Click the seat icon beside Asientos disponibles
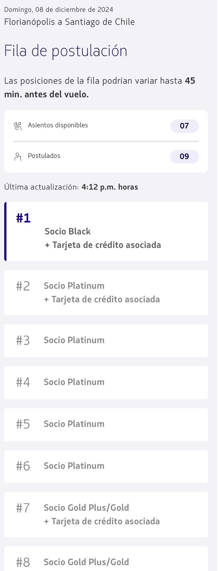Screen dimensions: 219x571 click(18, 126)
